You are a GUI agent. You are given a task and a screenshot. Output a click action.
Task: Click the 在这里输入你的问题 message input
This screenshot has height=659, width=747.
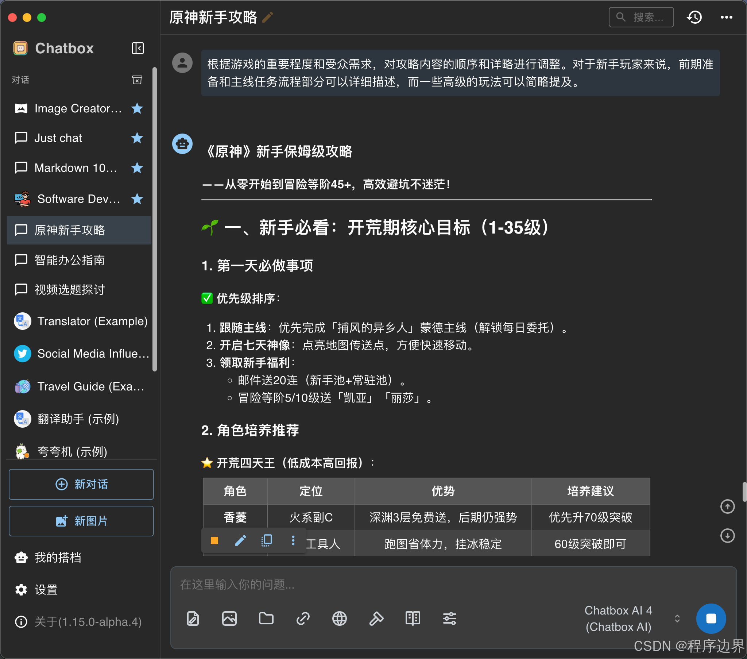click(x=453, y=585)
